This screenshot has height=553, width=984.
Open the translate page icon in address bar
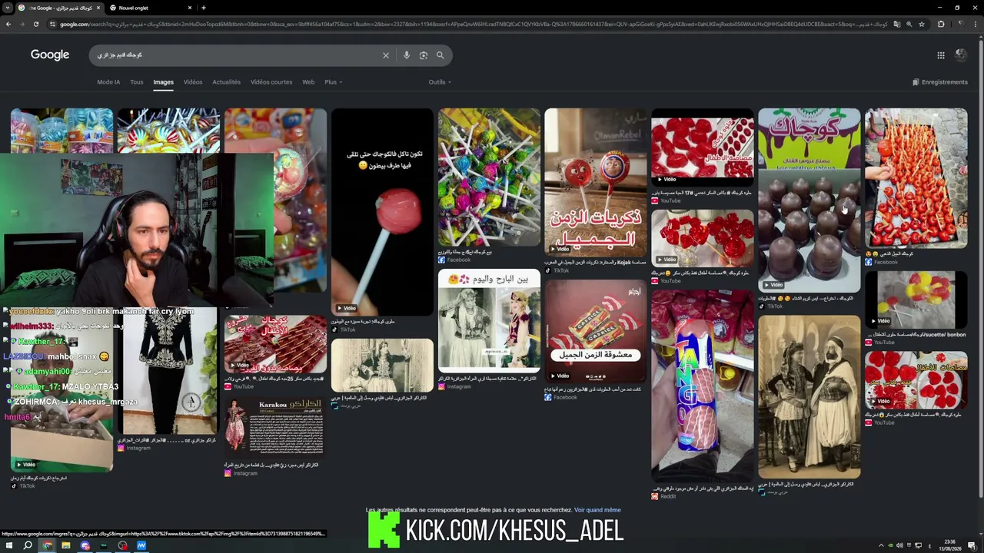896,24
